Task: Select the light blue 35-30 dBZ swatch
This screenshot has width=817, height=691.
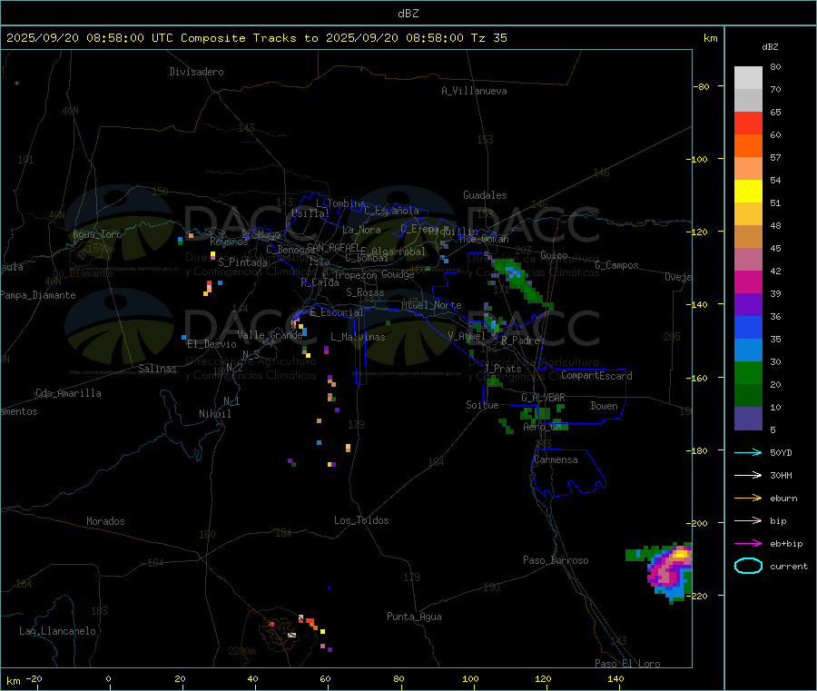Action: click(748, 350)
